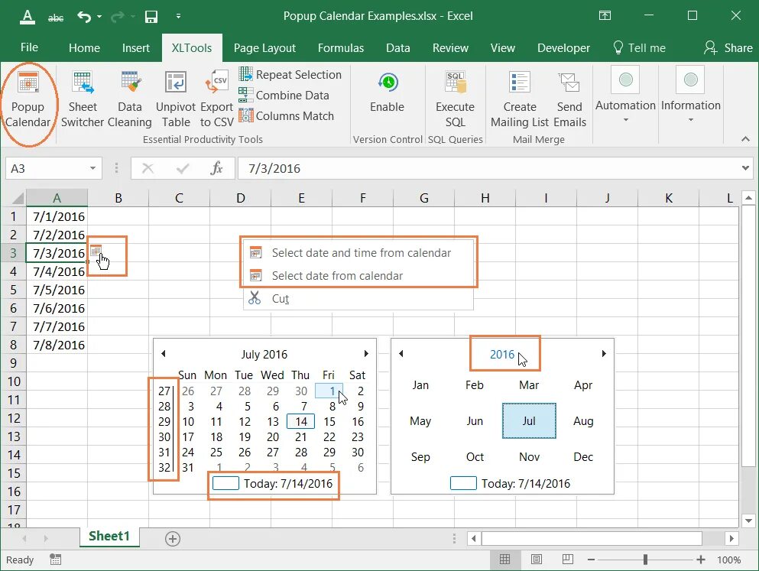Image resolution: width=759 pixels, height=571 pixels.
Task: Switch to Formulas tab
Action: tap(341, 48)
